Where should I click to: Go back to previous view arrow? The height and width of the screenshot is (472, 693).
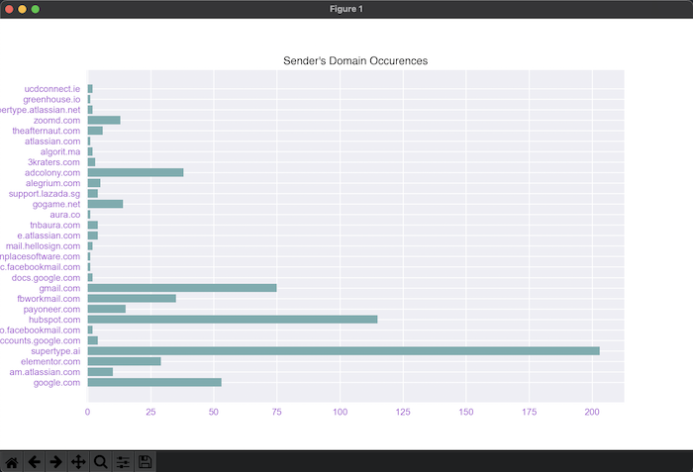34,462
